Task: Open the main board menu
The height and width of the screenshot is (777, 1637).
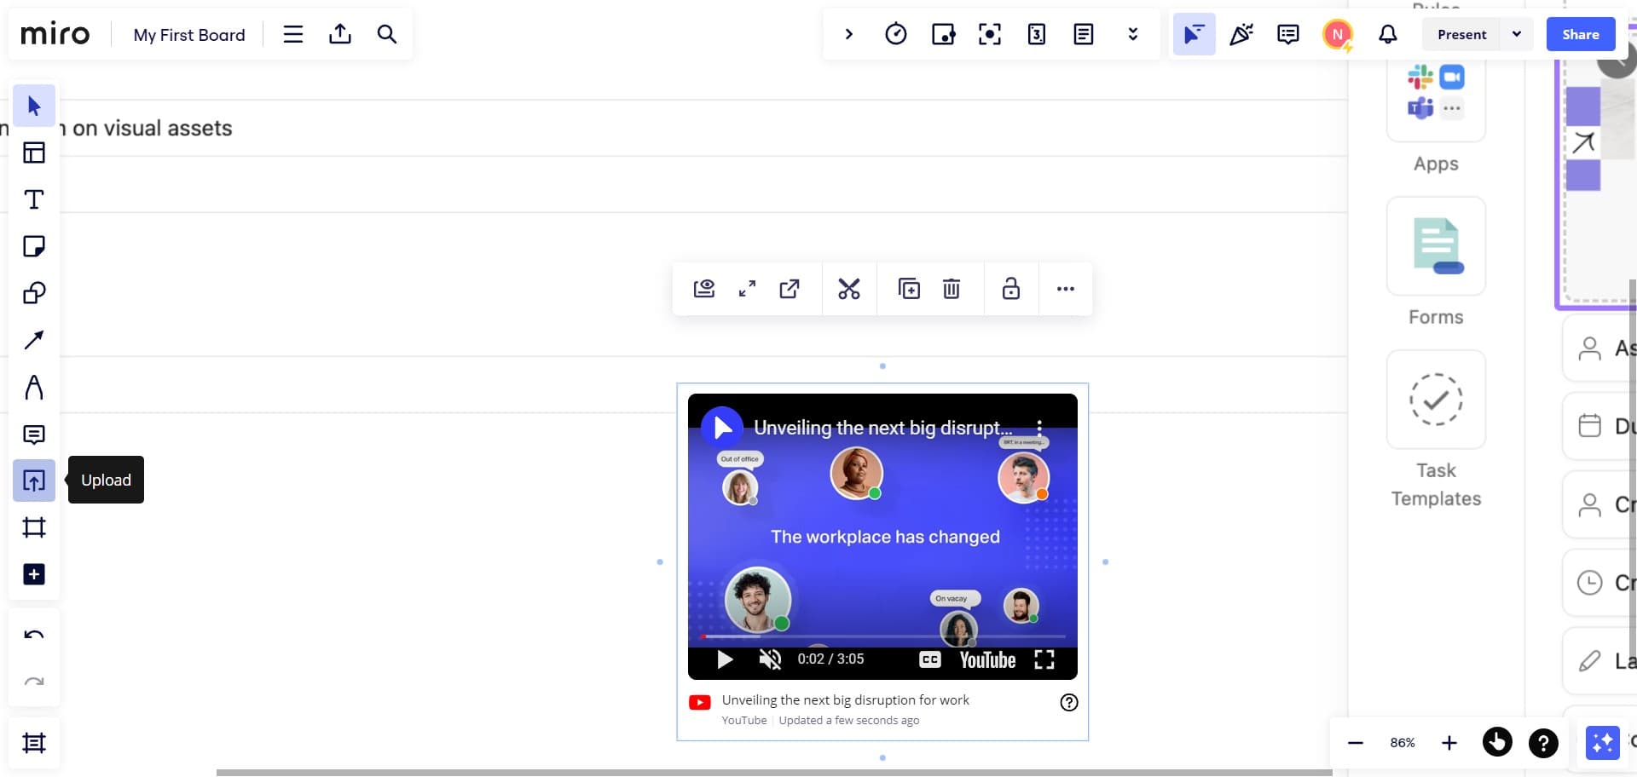Action: [292, 34]
